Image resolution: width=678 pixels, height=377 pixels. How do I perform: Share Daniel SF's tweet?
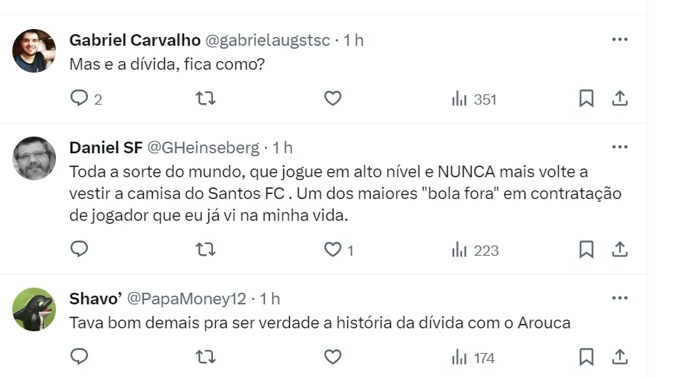point(620,249)
